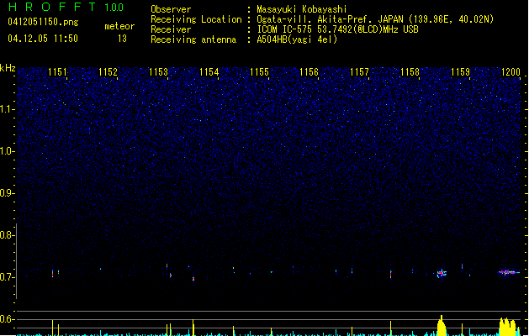This screenshot has width=529, height=336.
Task: Click the long horizontal echo below 1200
Action: [509, 272]
